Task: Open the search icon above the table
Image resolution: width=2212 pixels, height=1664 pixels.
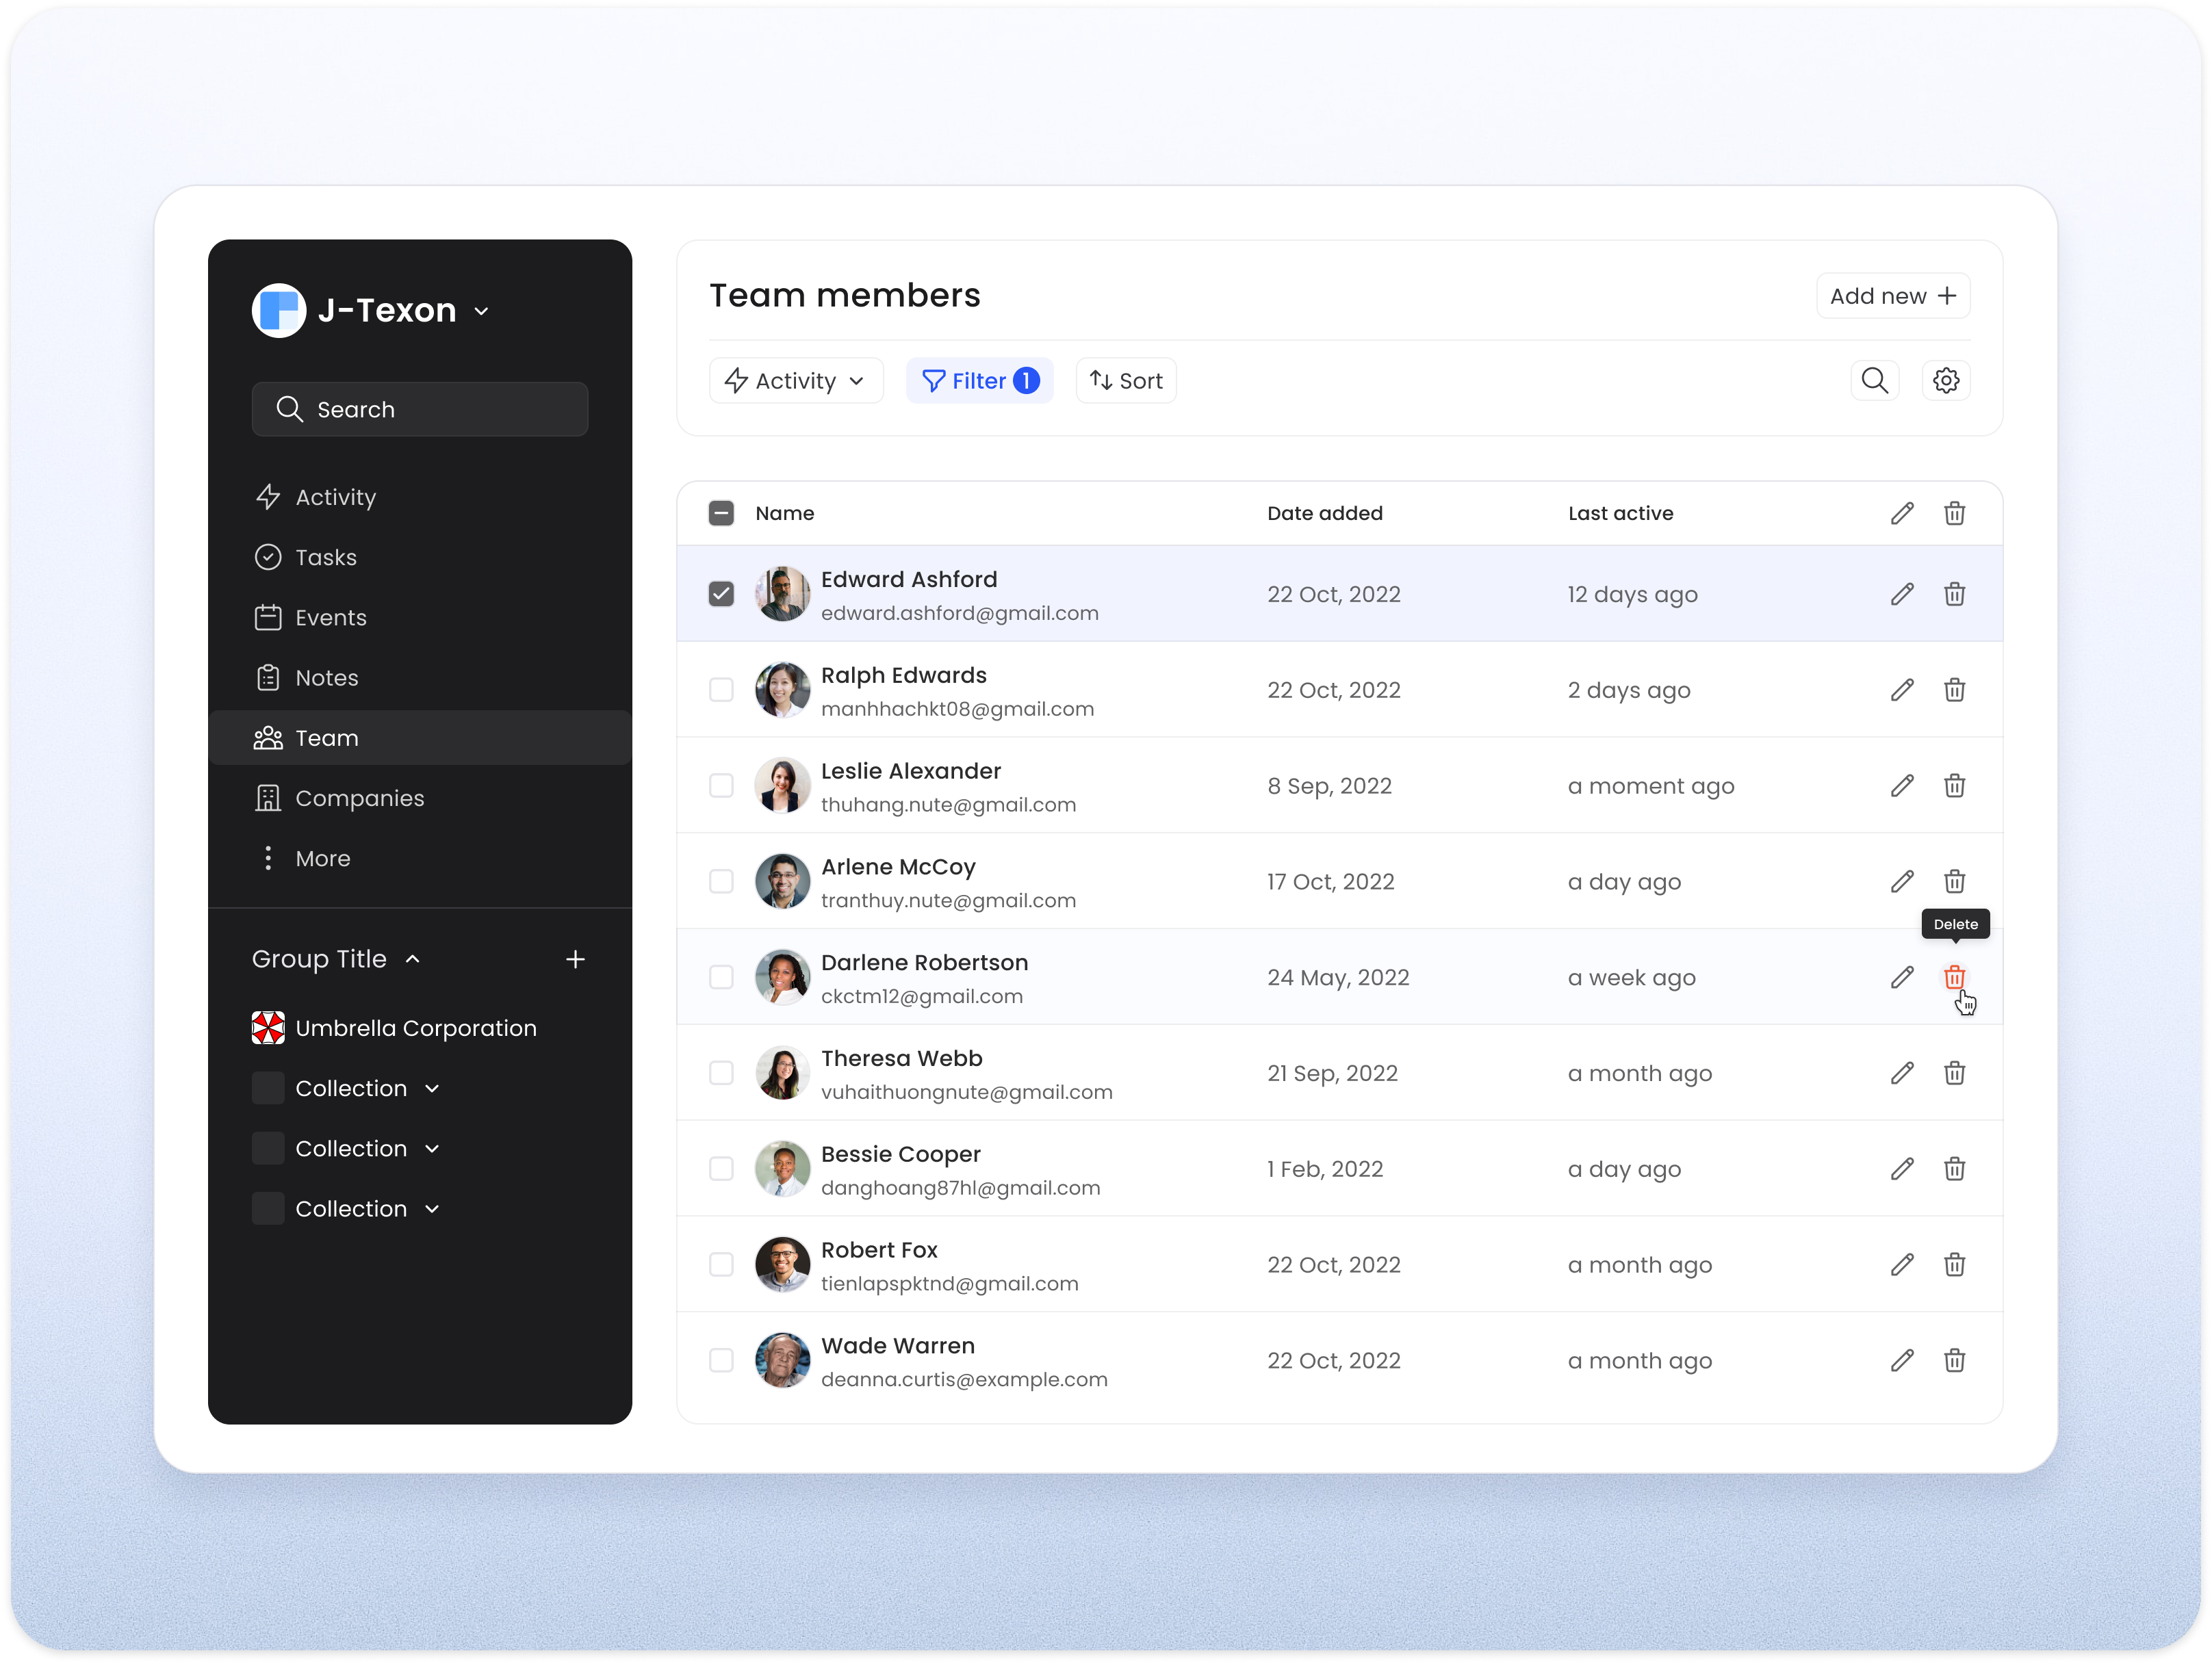Action: pos(1875,380)
